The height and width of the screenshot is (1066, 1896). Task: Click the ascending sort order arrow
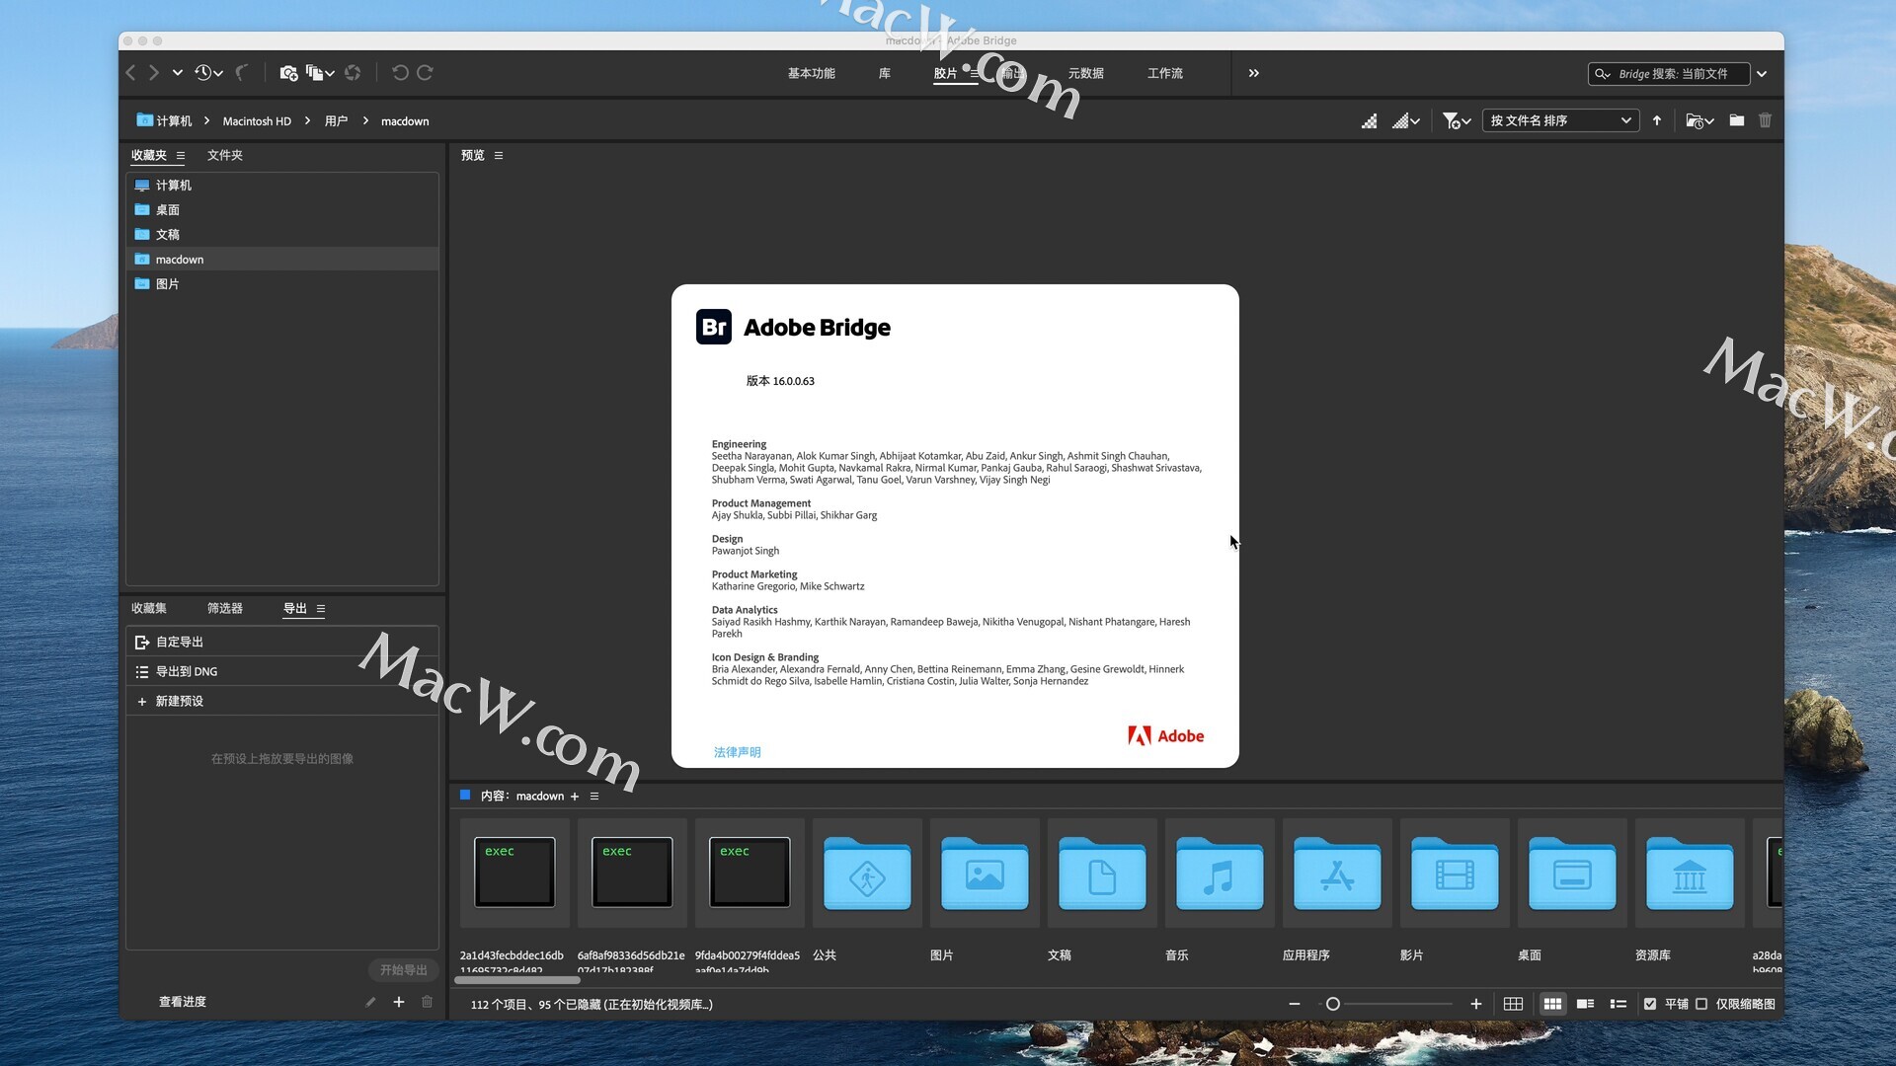click(1657, 120)
